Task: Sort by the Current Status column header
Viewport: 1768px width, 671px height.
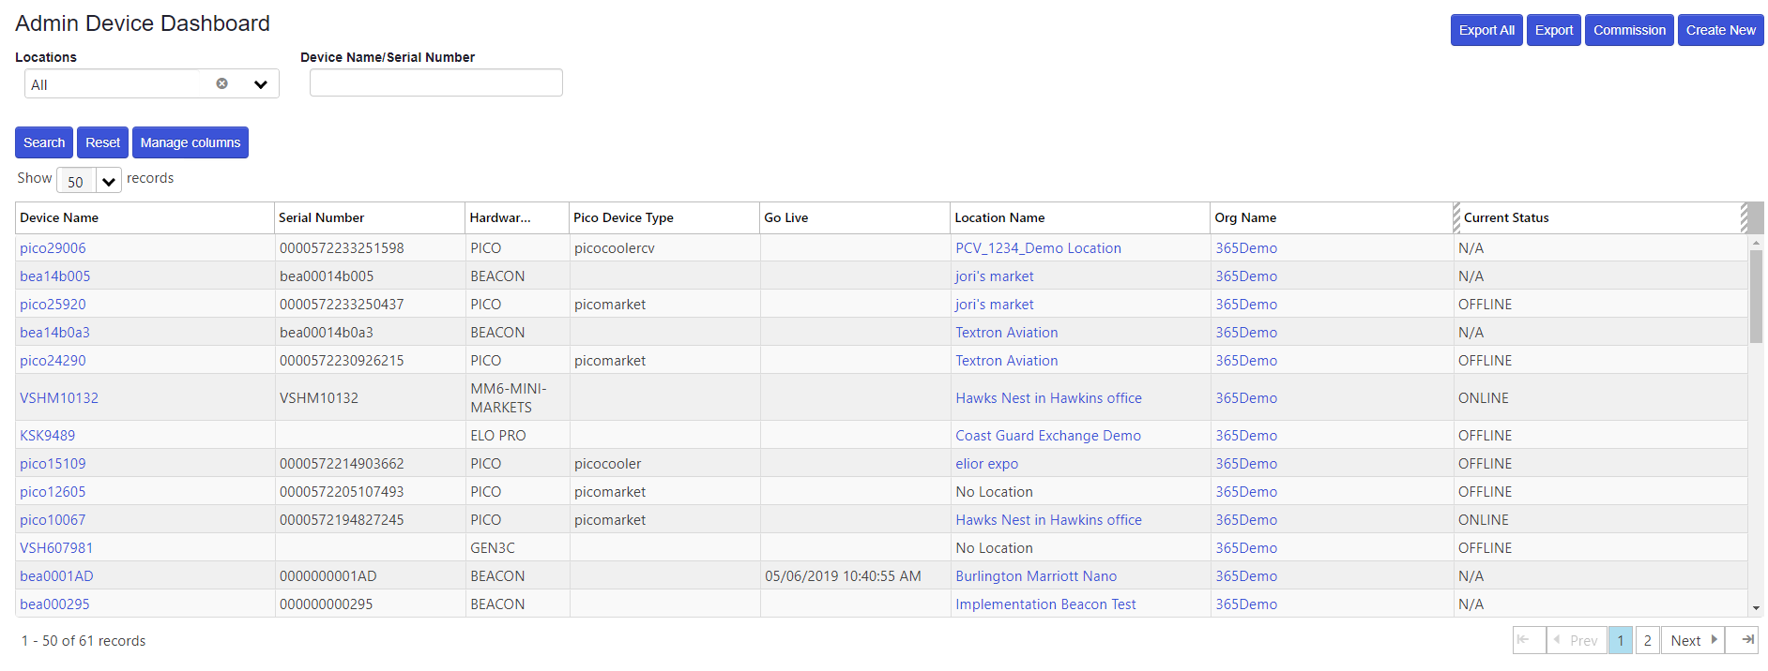Action: 1505,217
